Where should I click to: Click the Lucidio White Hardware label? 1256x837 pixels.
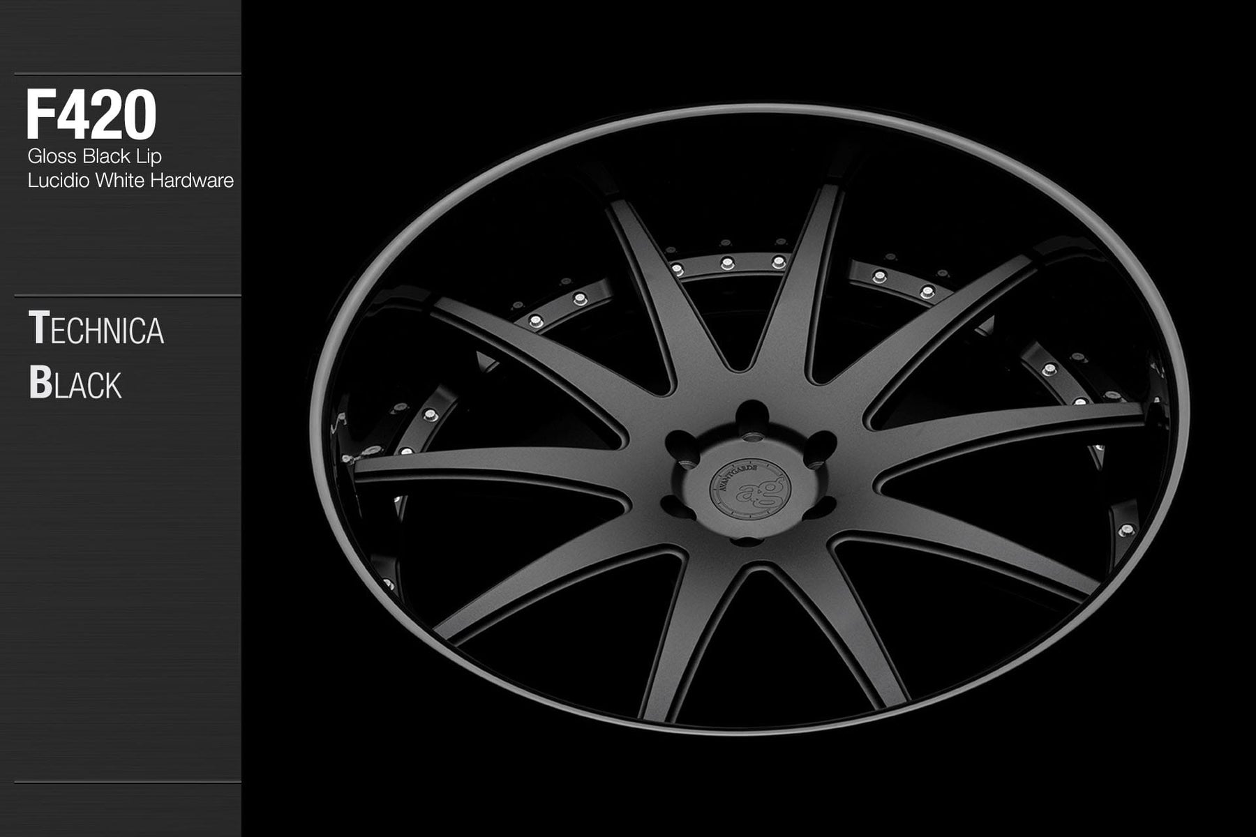pyautogui.click(x=130, y=181)
